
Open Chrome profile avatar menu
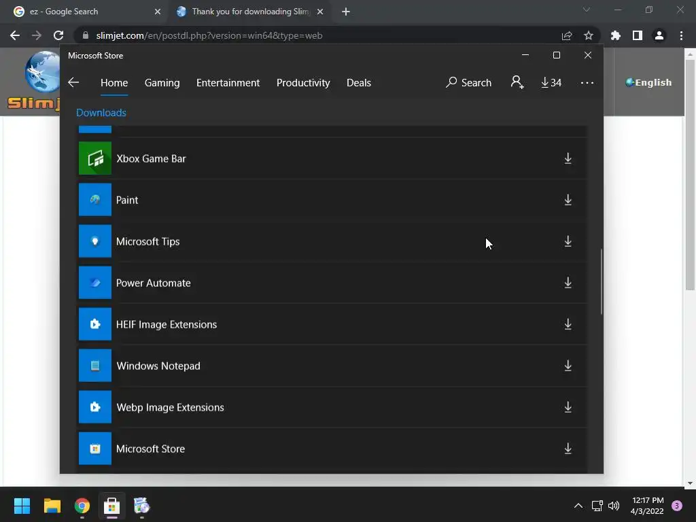pos(659,35)
